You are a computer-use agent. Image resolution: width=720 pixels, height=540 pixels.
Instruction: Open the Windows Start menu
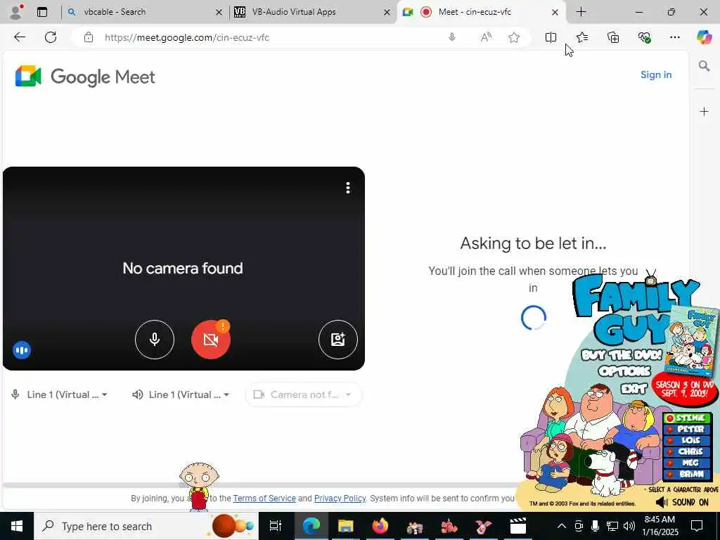17,526
